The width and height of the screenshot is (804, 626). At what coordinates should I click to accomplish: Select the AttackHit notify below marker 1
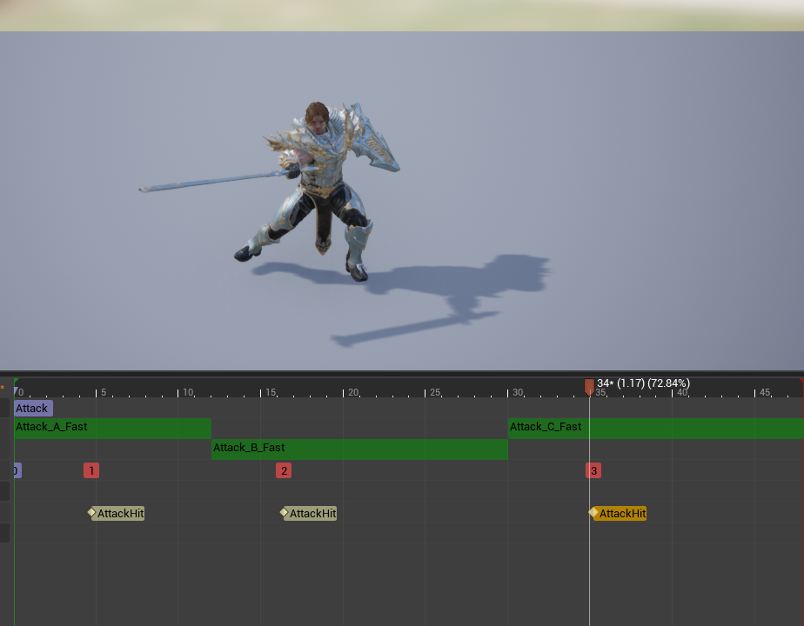coord(117,513)
